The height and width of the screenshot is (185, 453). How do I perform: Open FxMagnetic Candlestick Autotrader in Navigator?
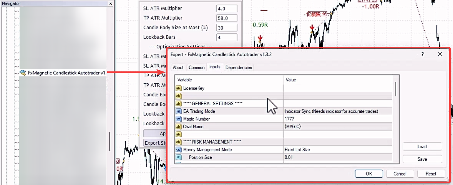[x=67, y=73]
